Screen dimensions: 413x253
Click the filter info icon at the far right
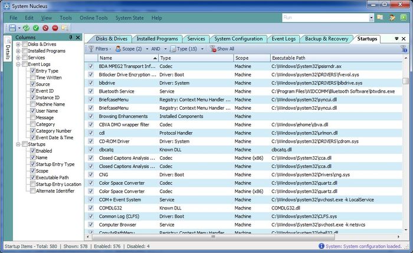(x=404, y=49)
